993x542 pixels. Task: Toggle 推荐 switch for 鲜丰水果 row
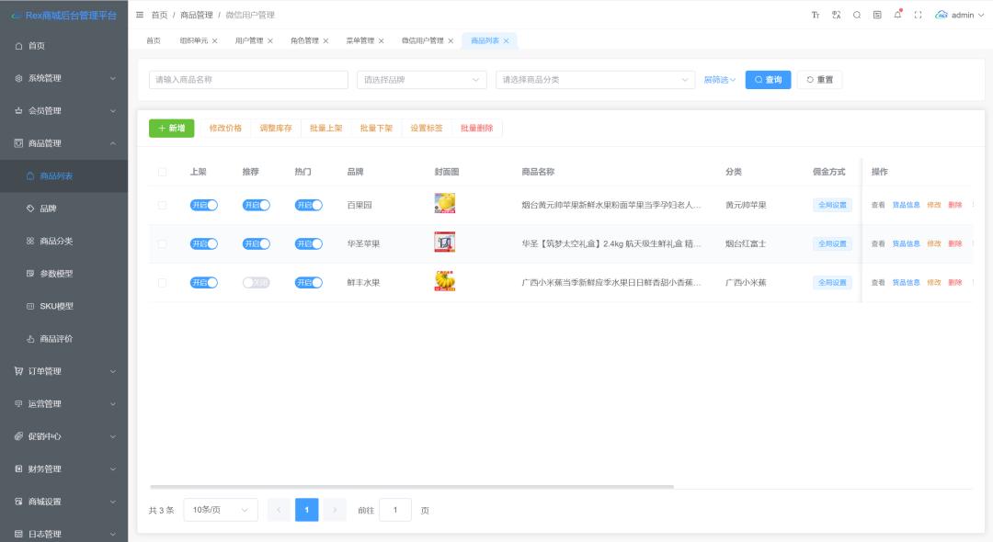[x=256, y=283]
